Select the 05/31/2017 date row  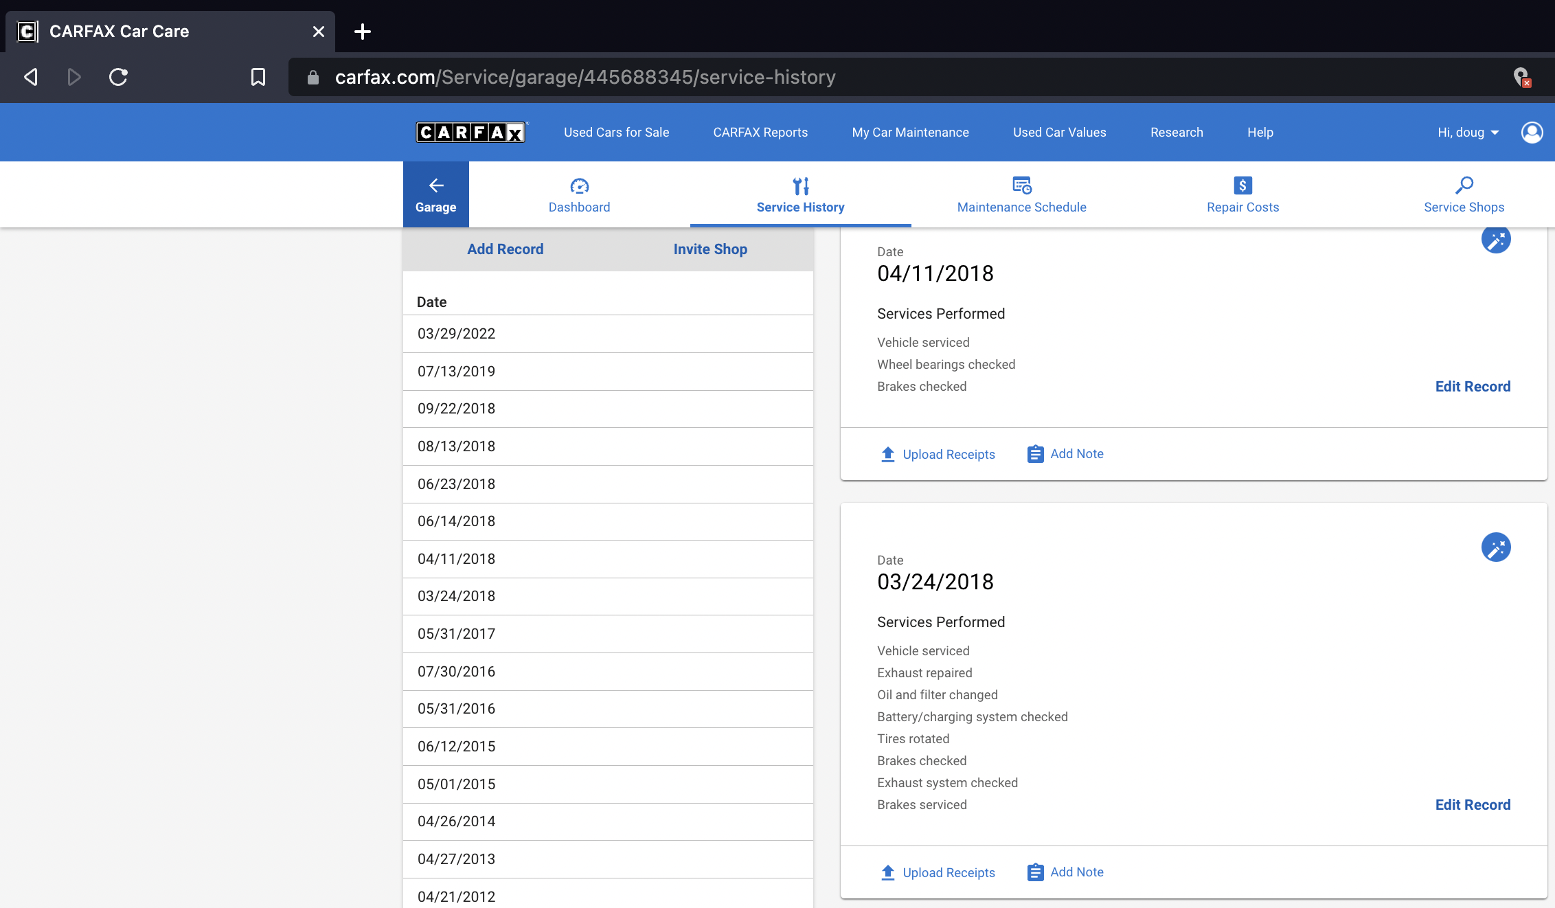pyautogui.click(x=608, y=634)
